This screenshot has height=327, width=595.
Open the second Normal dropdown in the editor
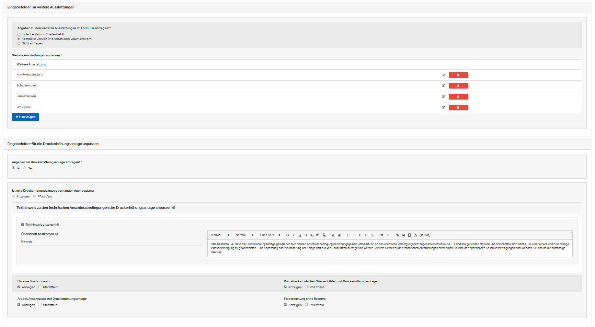click(244, 235)
